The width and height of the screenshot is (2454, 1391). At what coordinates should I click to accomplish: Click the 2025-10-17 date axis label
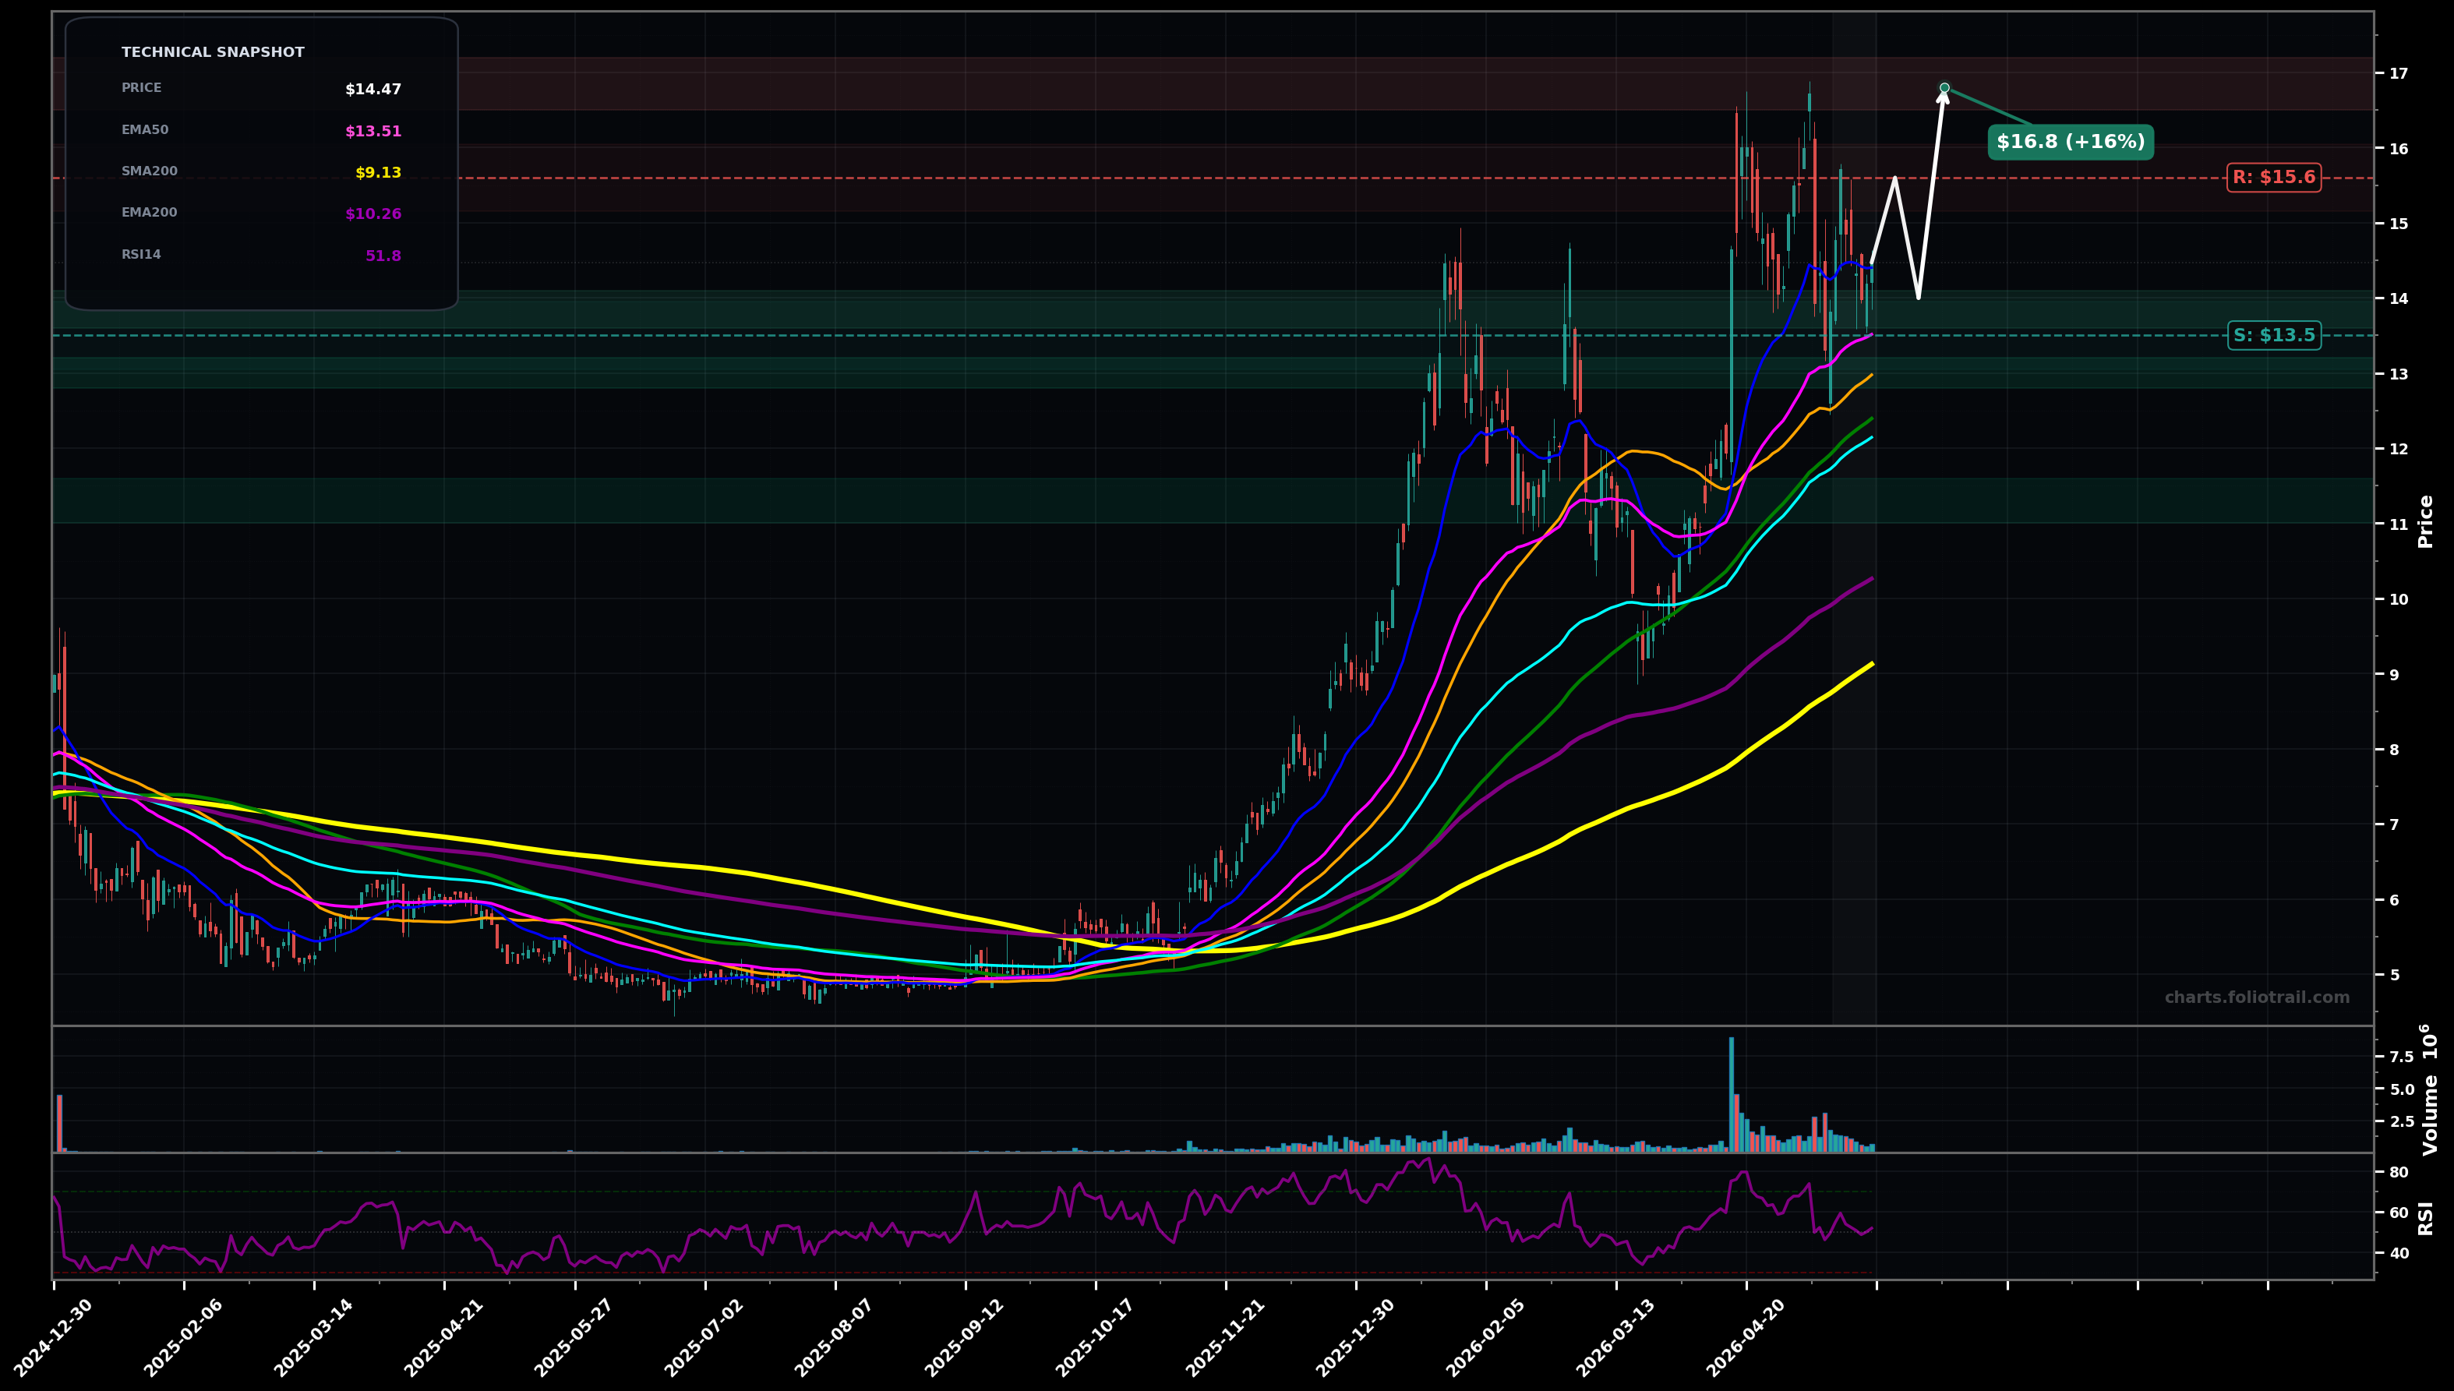(1096, 1337)
